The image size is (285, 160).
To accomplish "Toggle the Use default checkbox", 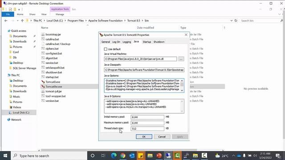I will tap(106, 49).
